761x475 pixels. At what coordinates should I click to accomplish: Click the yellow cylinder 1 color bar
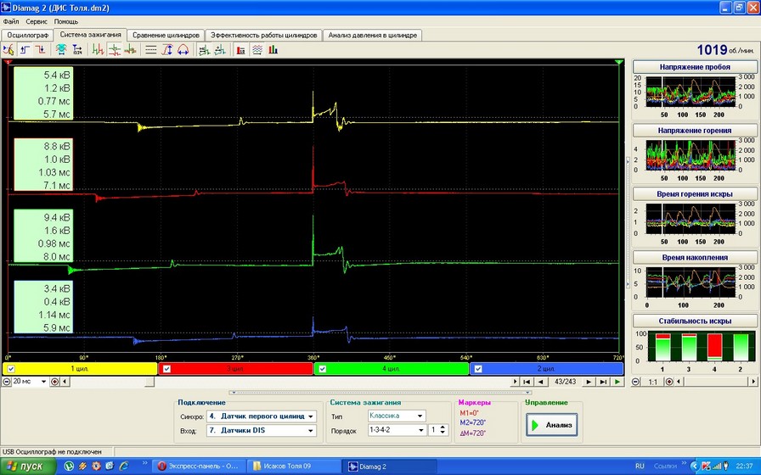[x=80, y=369]
